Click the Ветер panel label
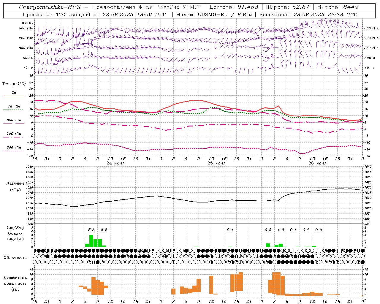The width and height of the screenshot is (380, 304). point(28,23)
